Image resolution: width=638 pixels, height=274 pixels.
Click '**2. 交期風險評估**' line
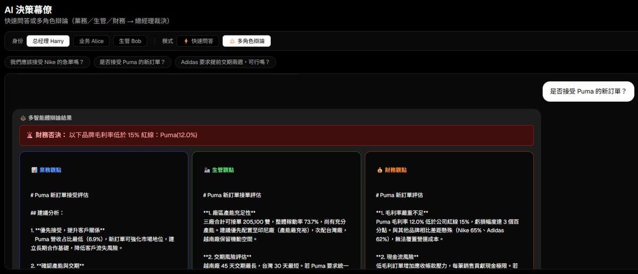tap(227, 256)
